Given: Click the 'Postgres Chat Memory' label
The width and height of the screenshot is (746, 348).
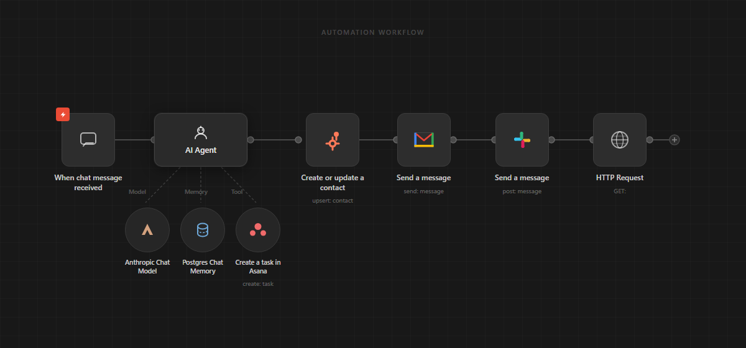Looking at the screenshot, I should (x=203, y=267).
